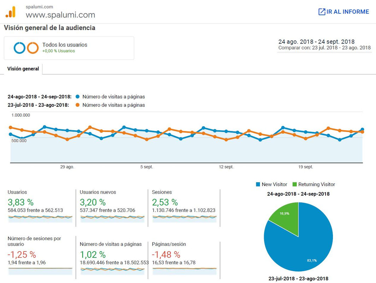Click the 2,53 % Sesiones value
Screen dimensions: 376x283
pos(165,202)
